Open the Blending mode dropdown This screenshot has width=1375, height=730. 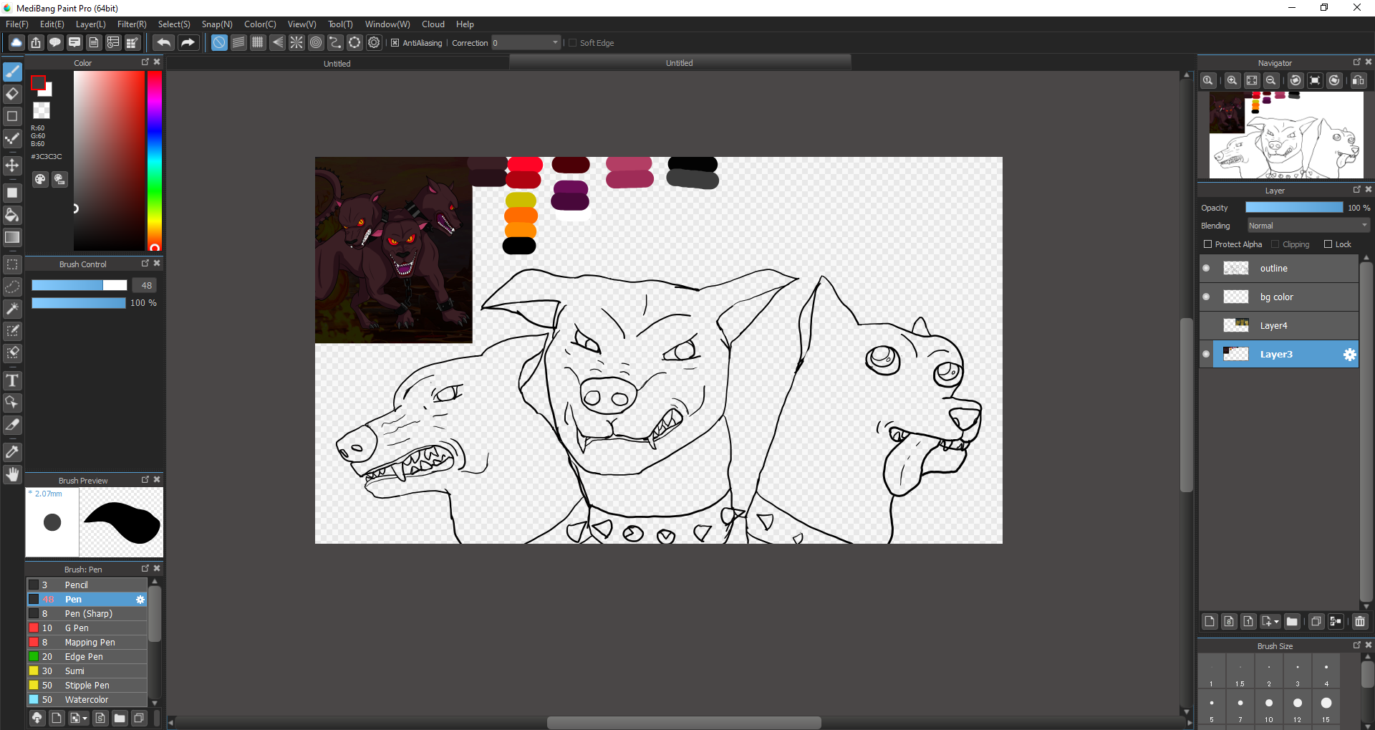pos(1308,226)
